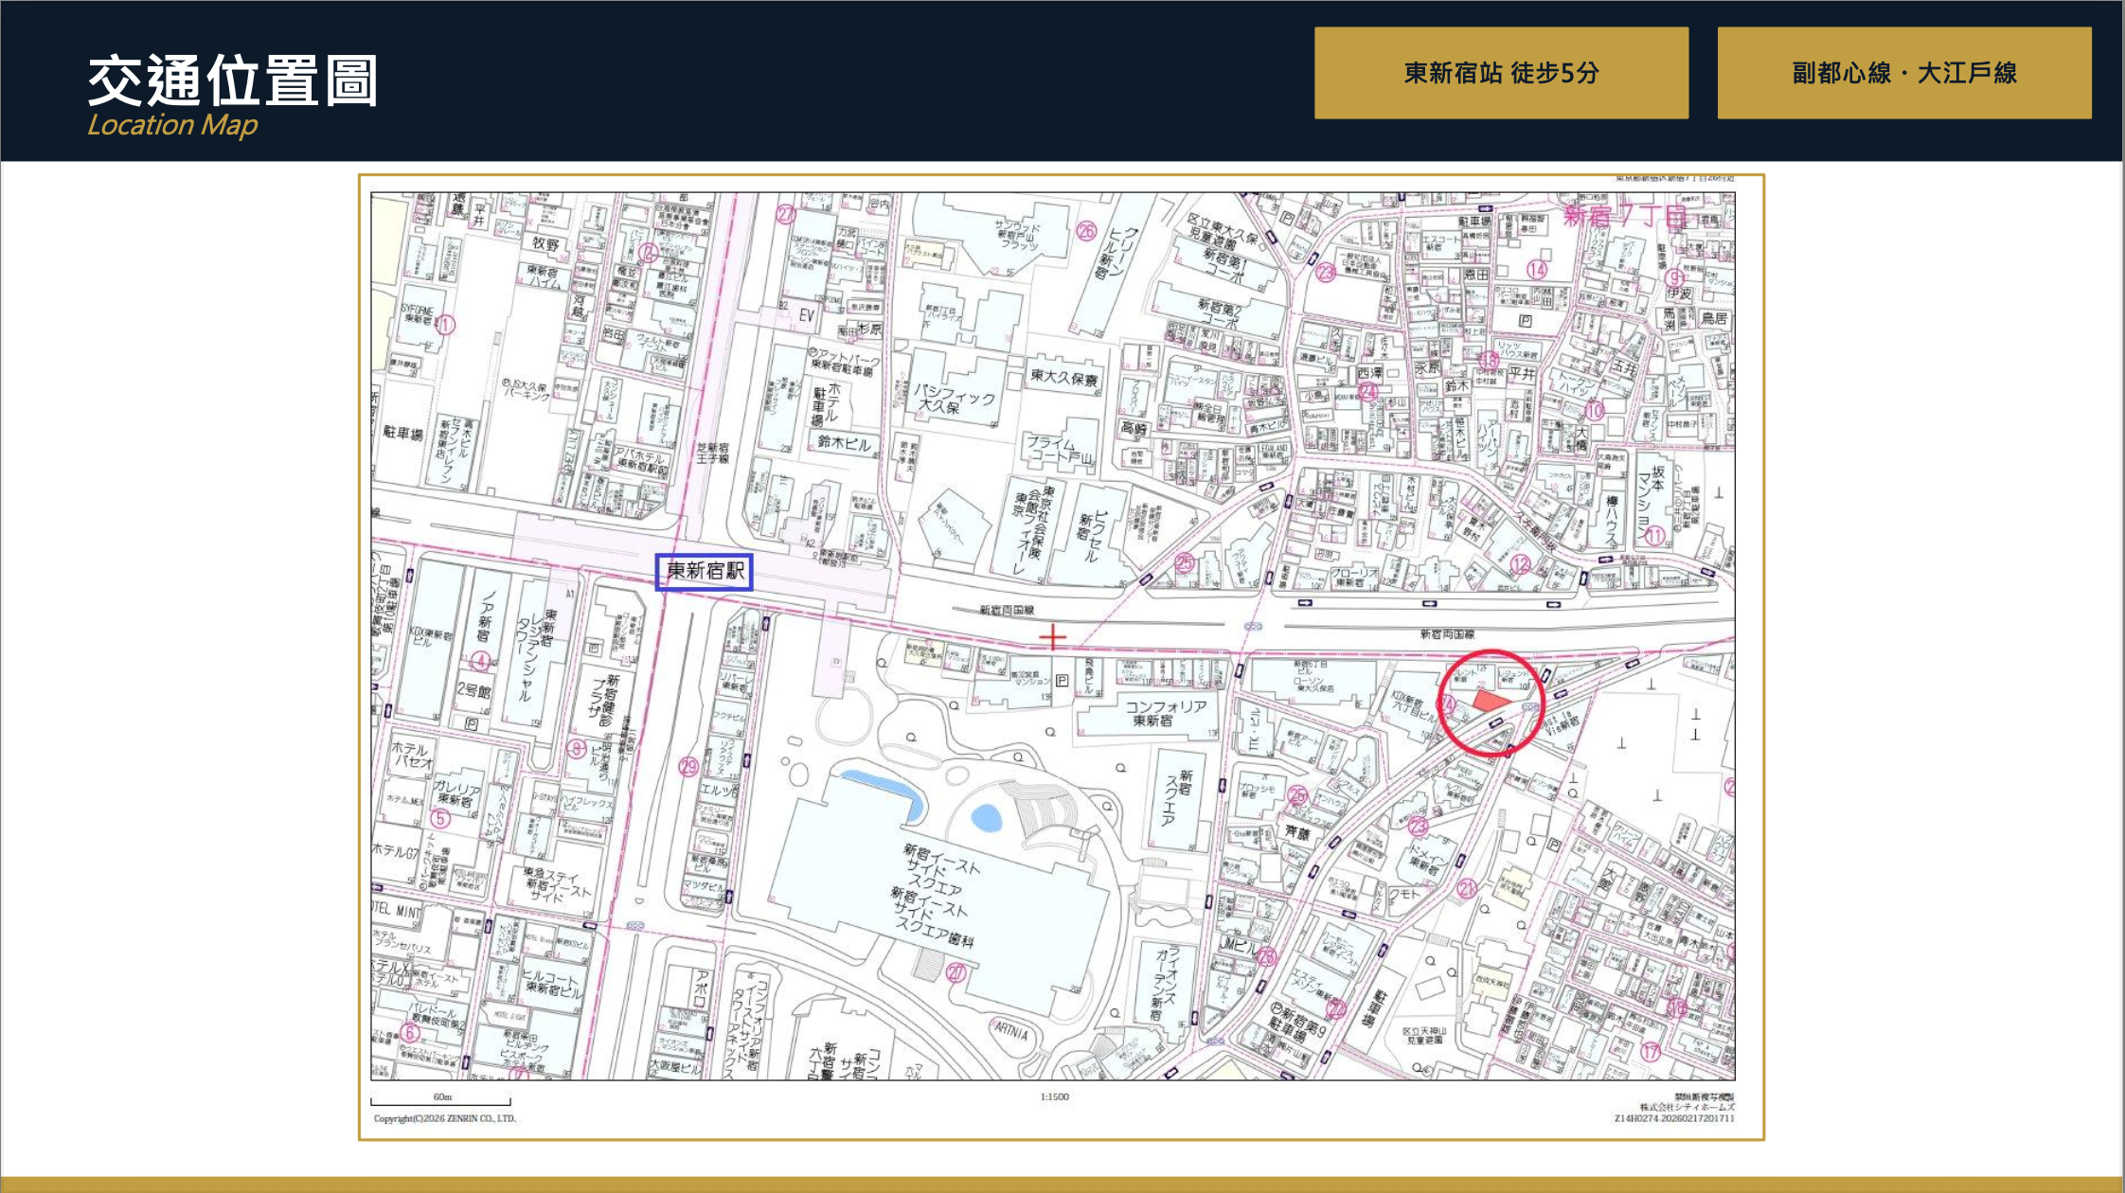Click the パシフィック大久保 building label
The width and height of the screenshot is (2125, 1193).
click(955, 400)
